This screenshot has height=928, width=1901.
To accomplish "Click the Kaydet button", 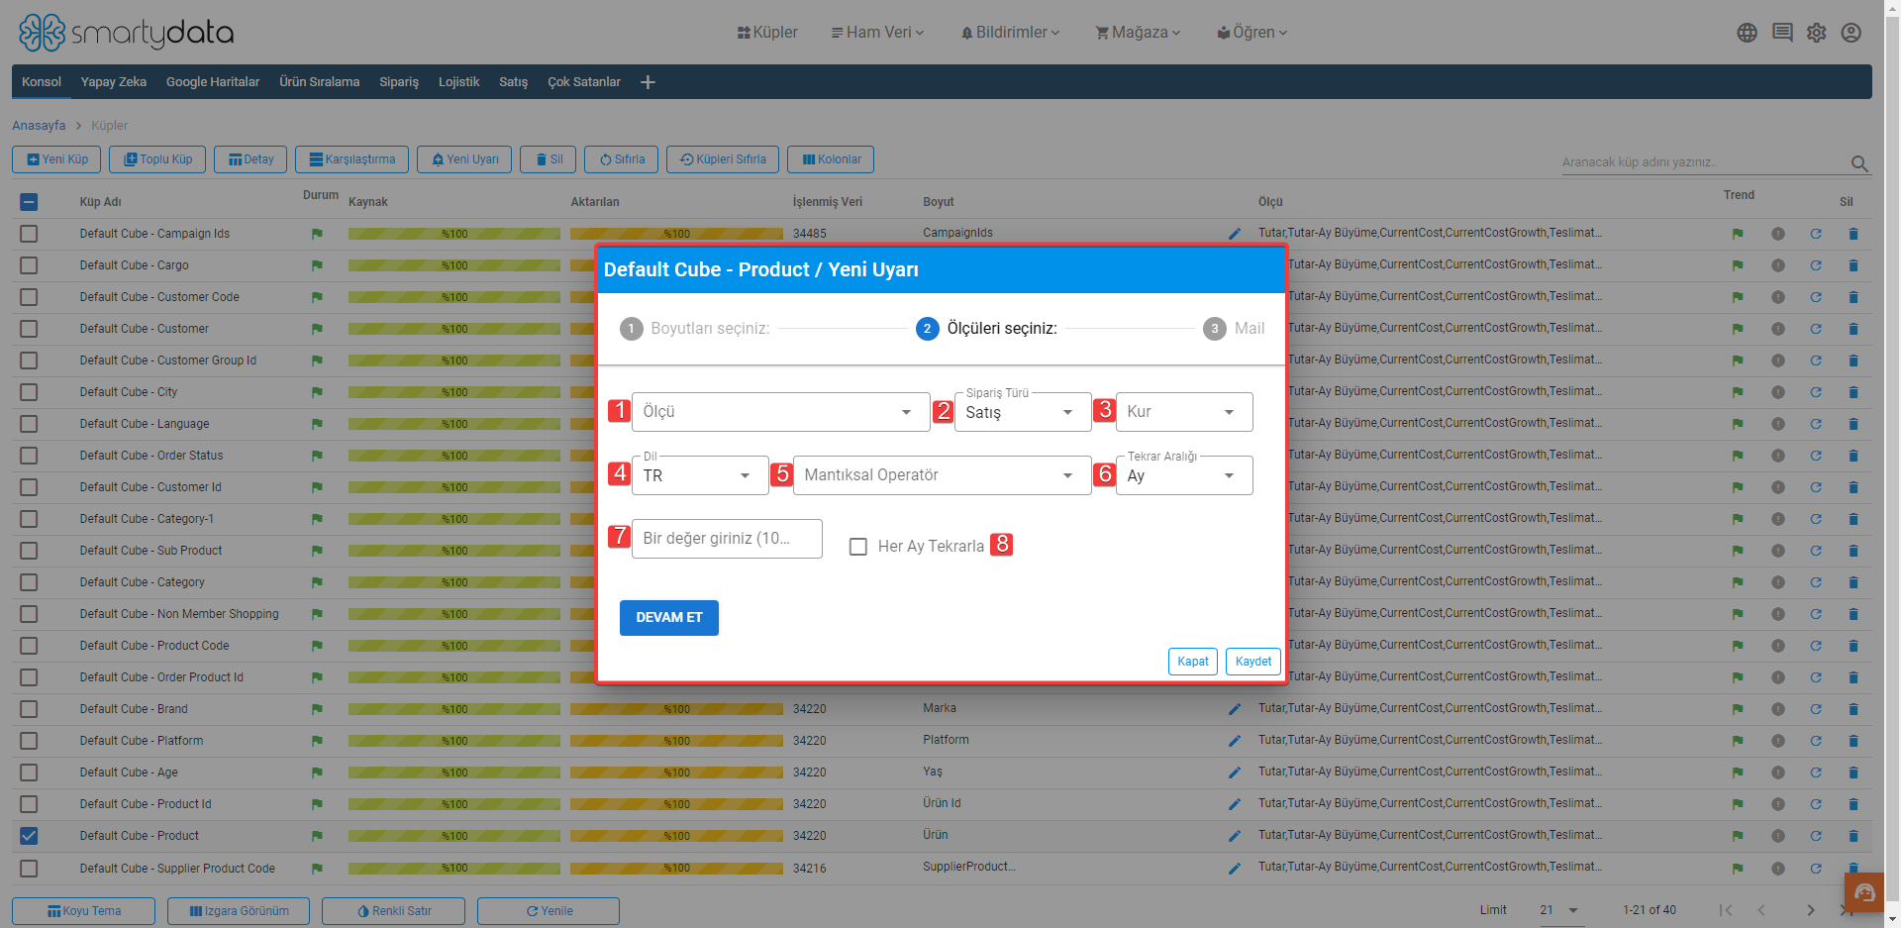I will [x=1253, y=662].
